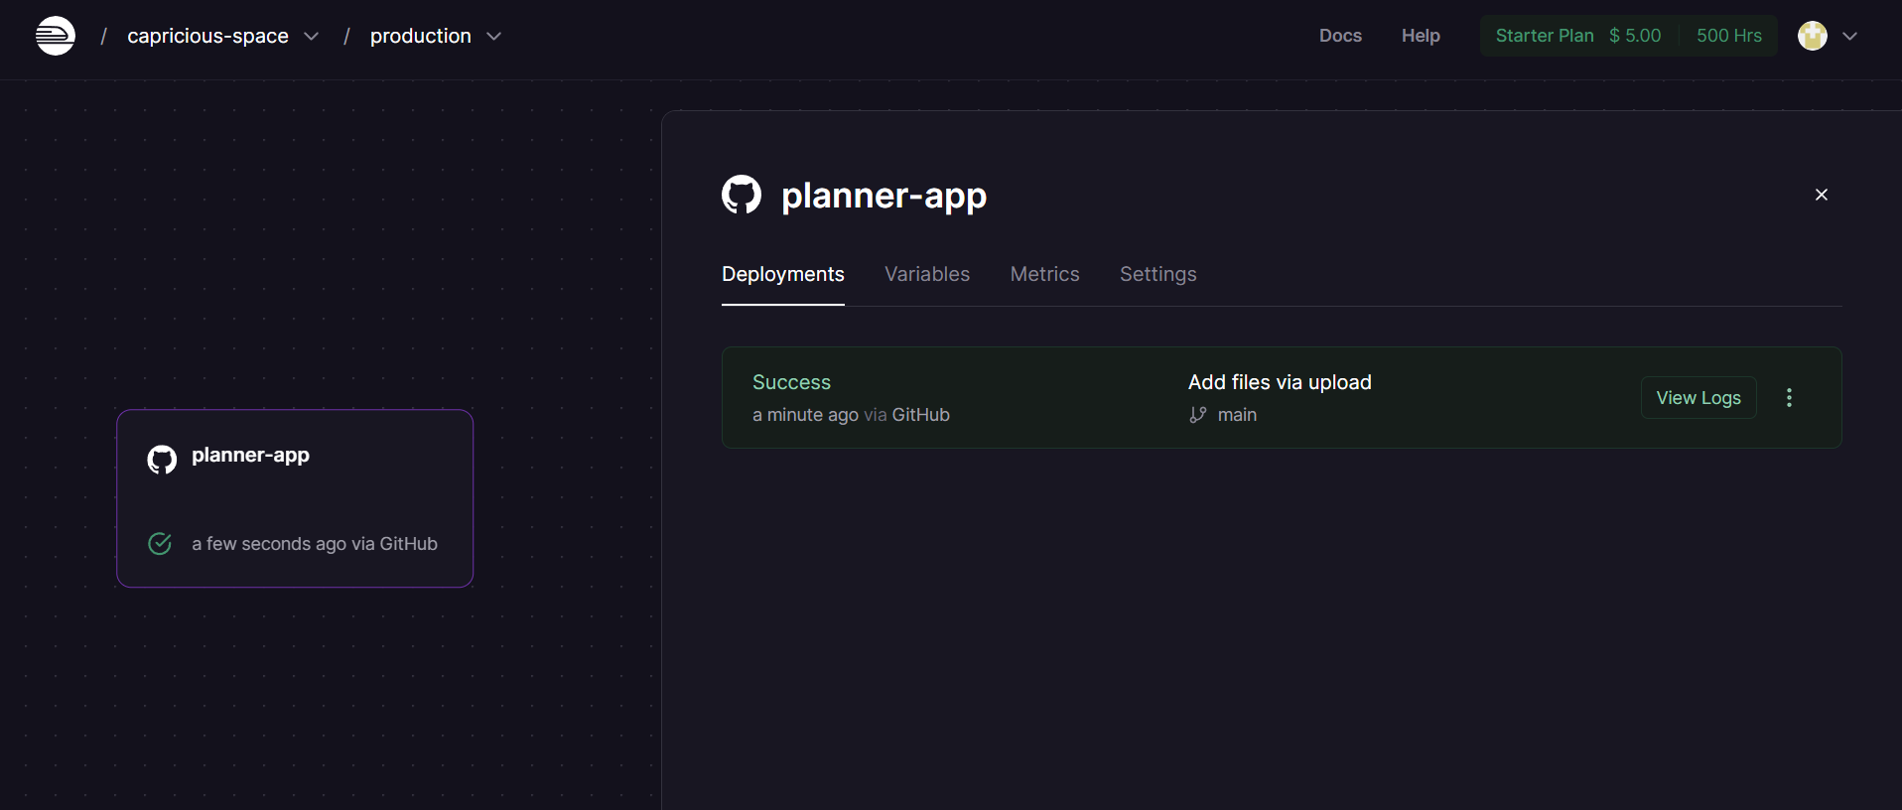
Task: Click the View Logs button
Action: (x=1698, y=397)
